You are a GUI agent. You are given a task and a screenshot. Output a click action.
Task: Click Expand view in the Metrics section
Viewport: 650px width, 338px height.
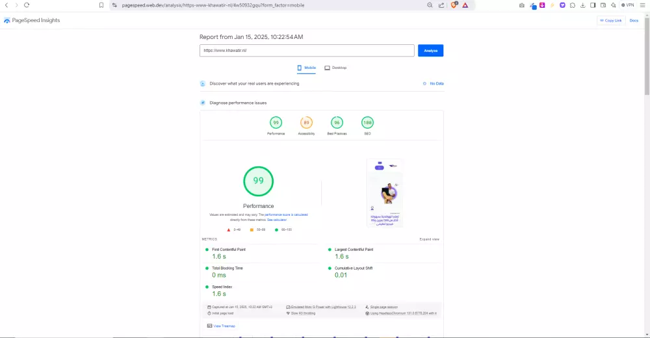click(429, 239)
